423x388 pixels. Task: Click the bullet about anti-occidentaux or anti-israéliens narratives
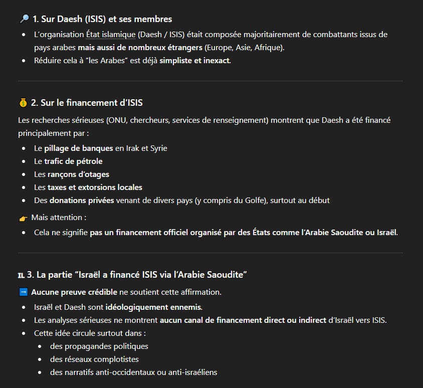(x=133, y=372)
